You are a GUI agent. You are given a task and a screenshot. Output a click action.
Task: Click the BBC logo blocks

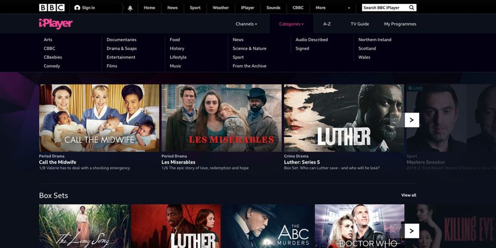coord(52,8)
